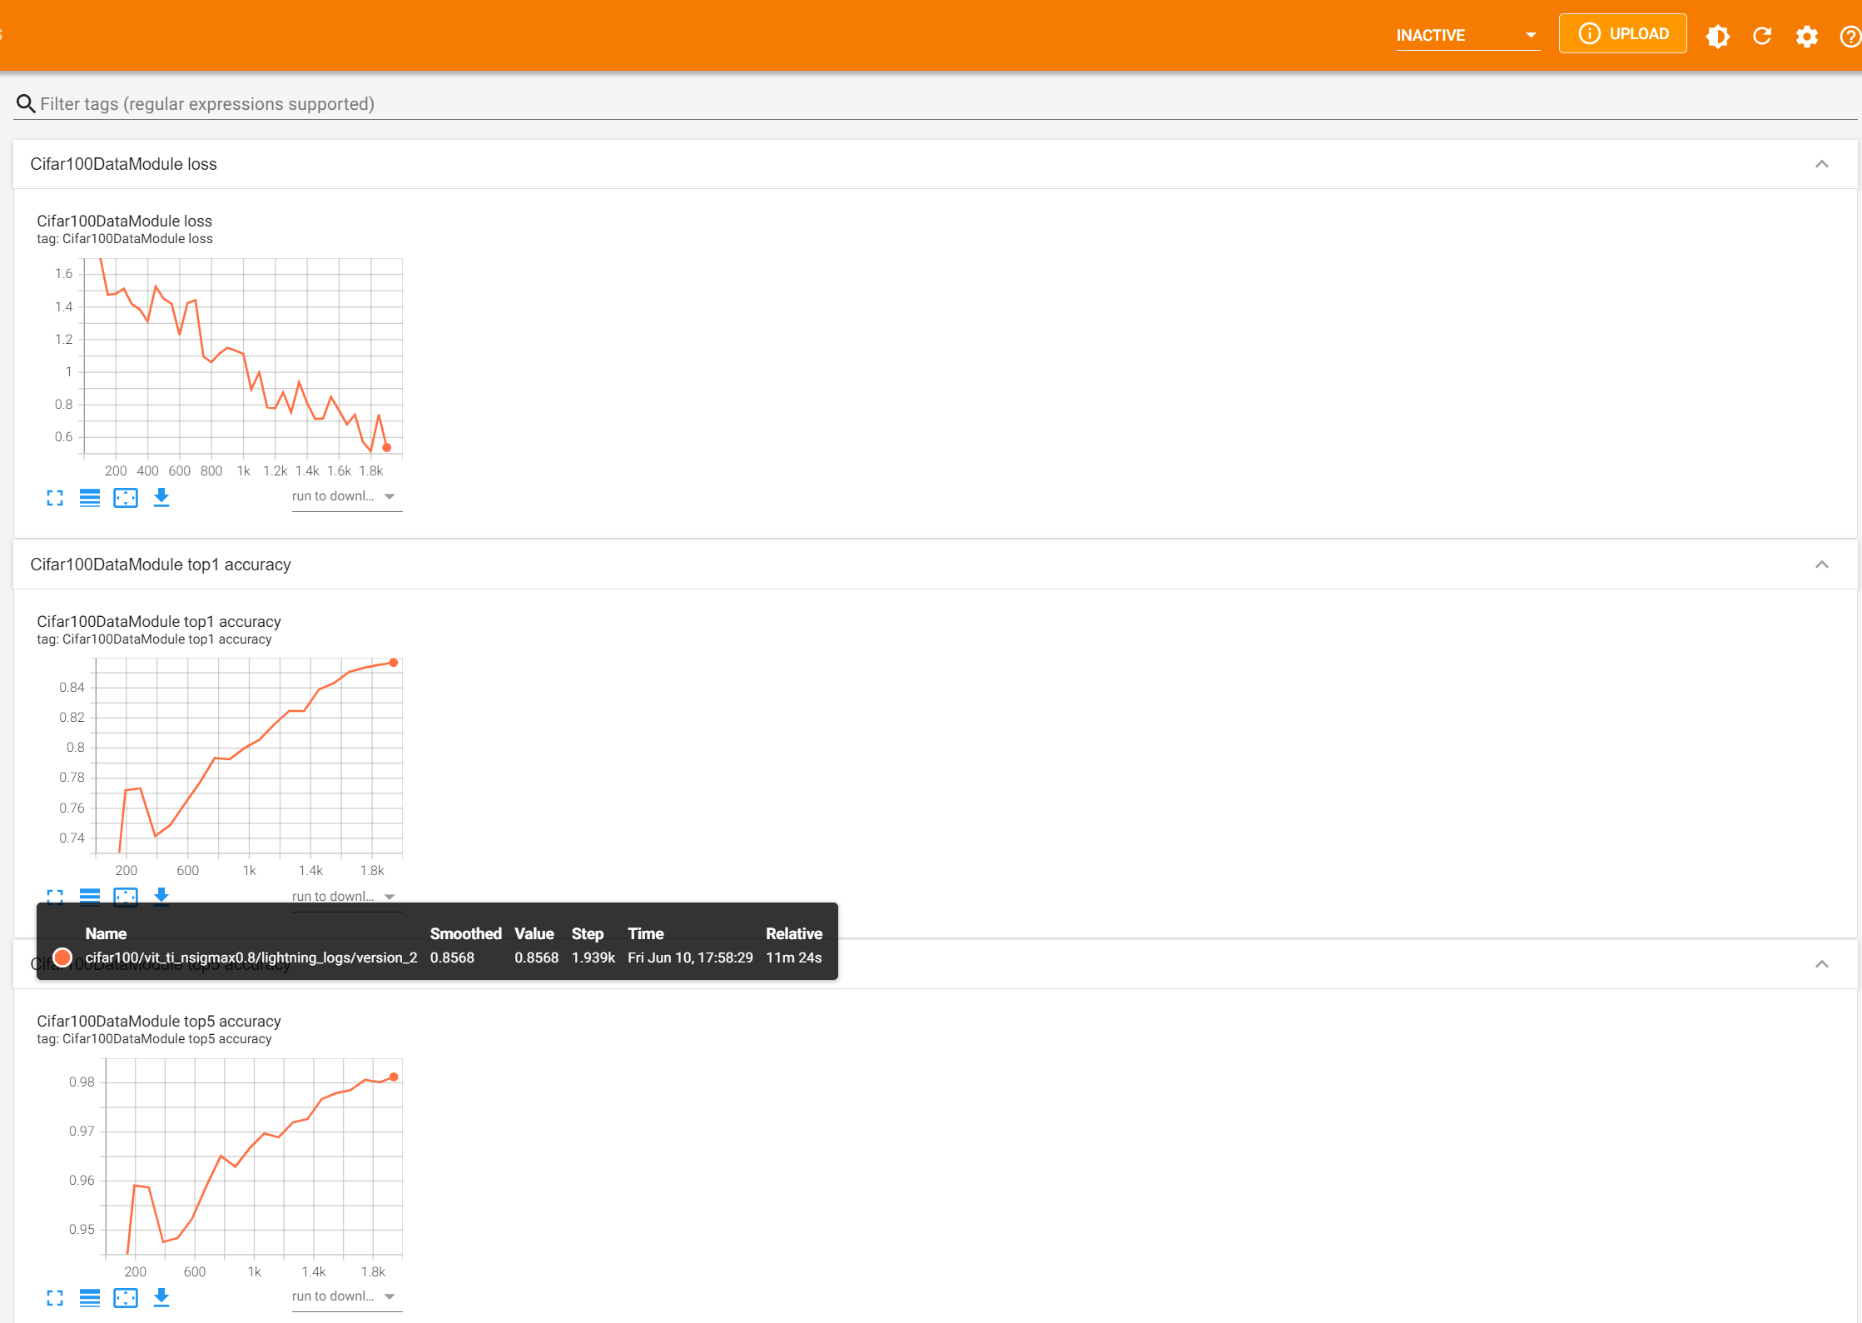Download the loss chart data
This screenshot has height=1323, width=1862.
coord(161,498)
